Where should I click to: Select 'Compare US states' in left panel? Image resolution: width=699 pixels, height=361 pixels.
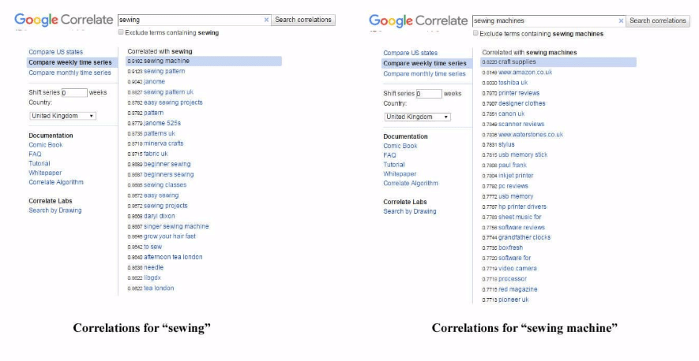(x=56, y=52)
